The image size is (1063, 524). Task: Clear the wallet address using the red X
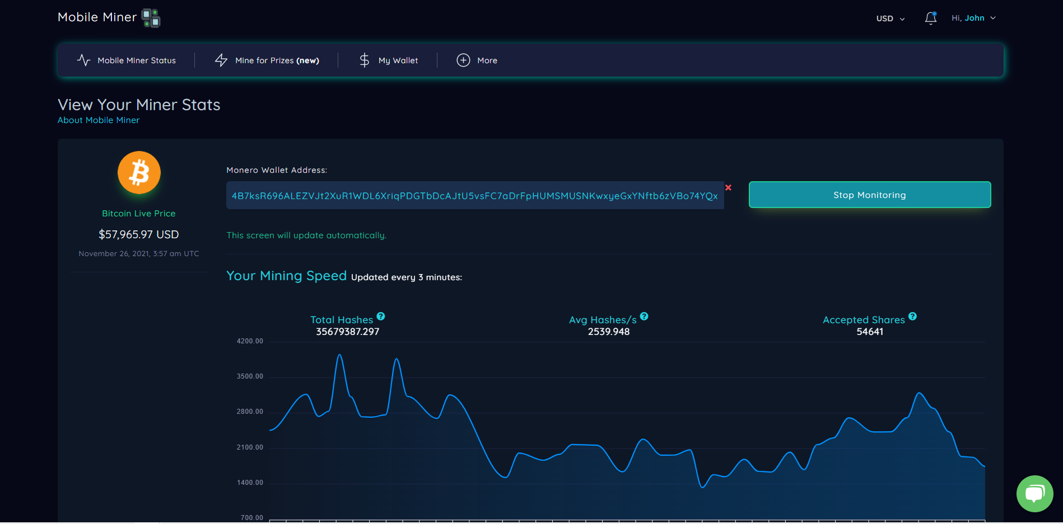pyautogui.click(x=729, y=187)
